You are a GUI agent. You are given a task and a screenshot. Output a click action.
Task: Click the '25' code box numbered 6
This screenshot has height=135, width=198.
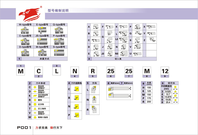[x=111, y=71]
